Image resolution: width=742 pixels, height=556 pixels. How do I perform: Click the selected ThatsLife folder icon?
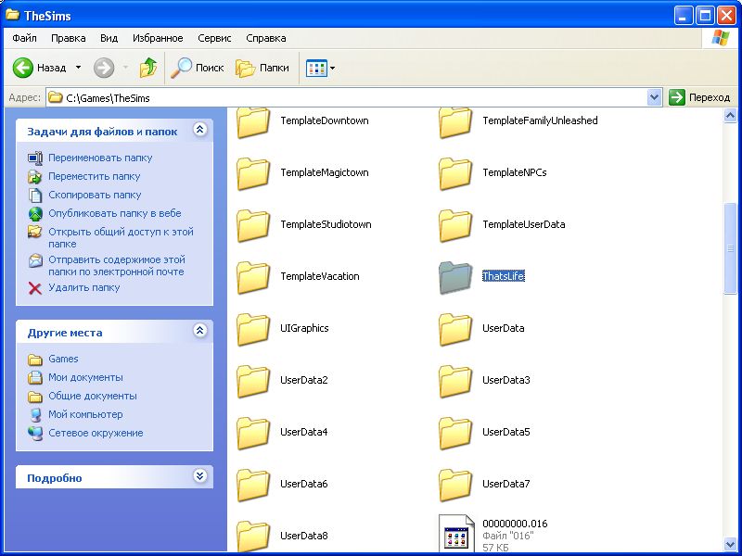point(455,277)
